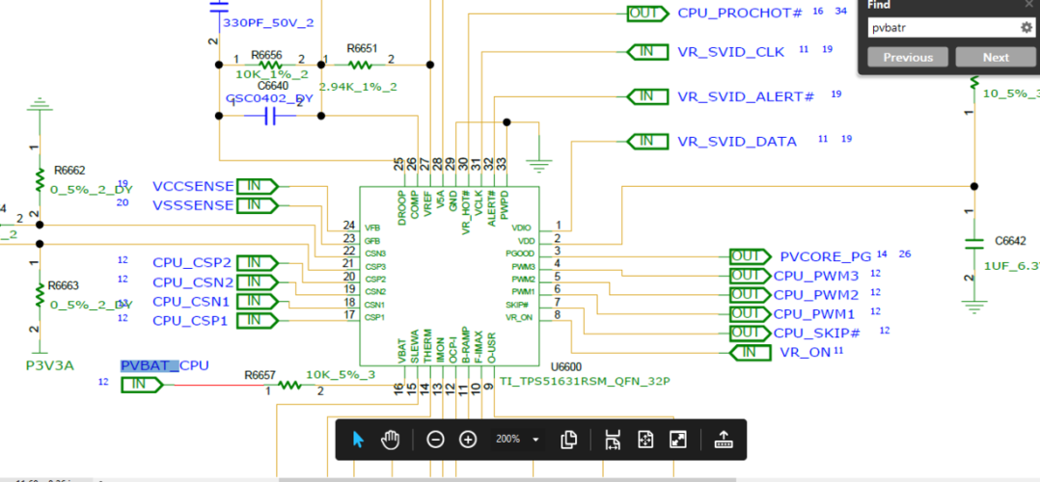
Task: Click the CPU_CSP2 net label
Action: pyautogui.click(x=192, y=262)
